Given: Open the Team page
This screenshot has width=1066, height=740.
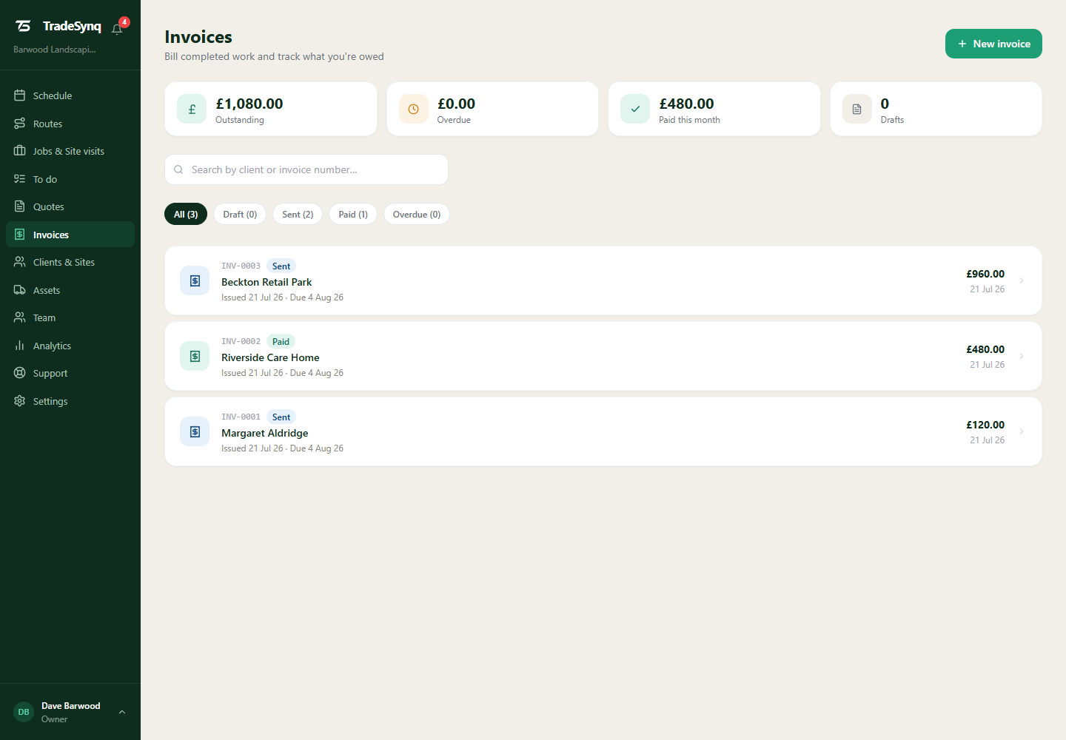Looking at the screenshot, I should point(70,317).
